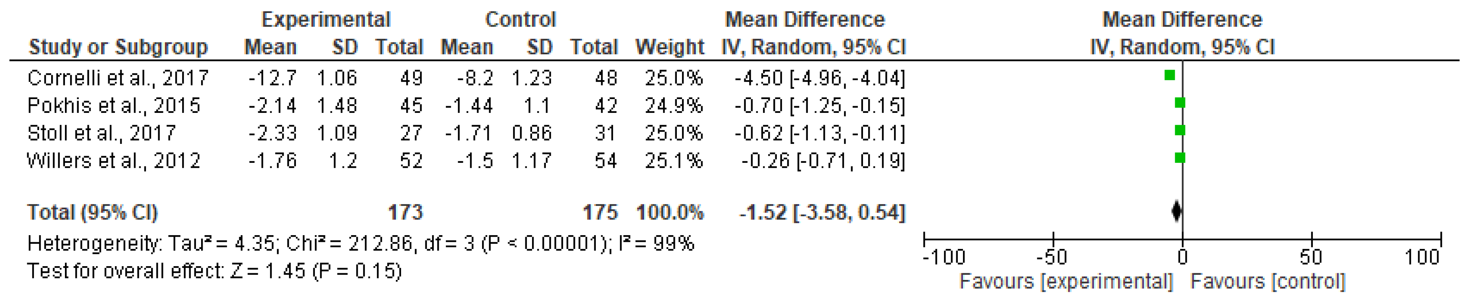The width and height of the screenshot is (1471, 300).
Task: Click the Study or Subgroup column header
Action: tap(118, 47)
